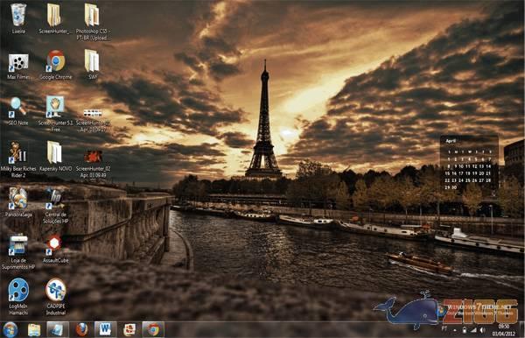Select the SEO Note shortcut
525x338 pixels.
(18, 111)
